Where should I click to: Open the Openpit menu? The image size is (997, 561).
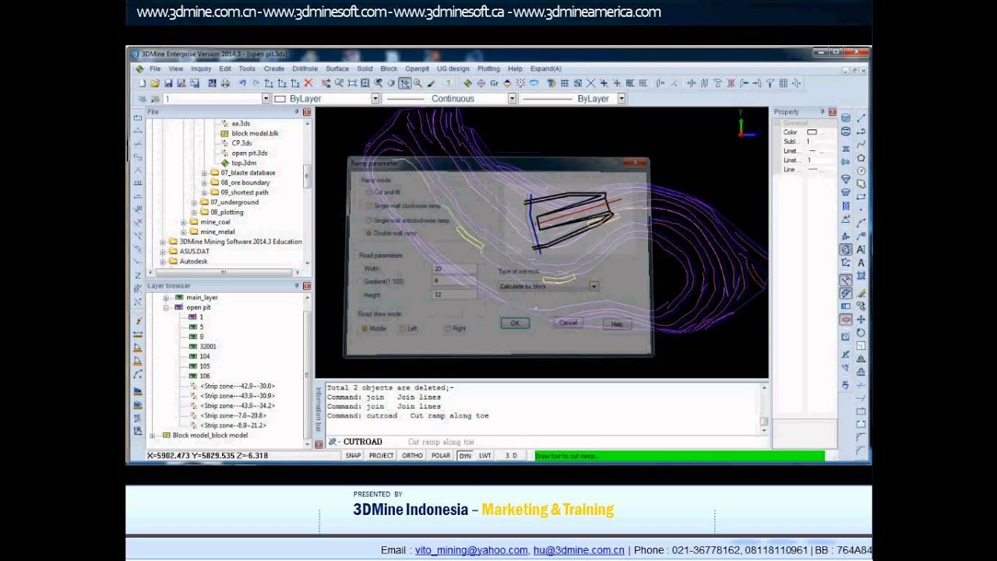417,69
